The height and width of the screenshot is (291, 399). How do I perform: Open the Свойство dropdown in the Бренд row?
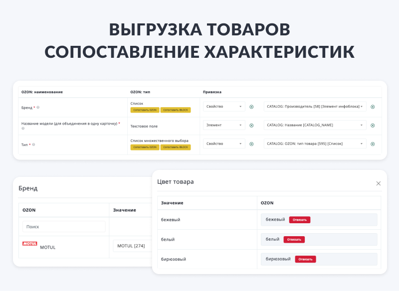click(x=224, y=107)
